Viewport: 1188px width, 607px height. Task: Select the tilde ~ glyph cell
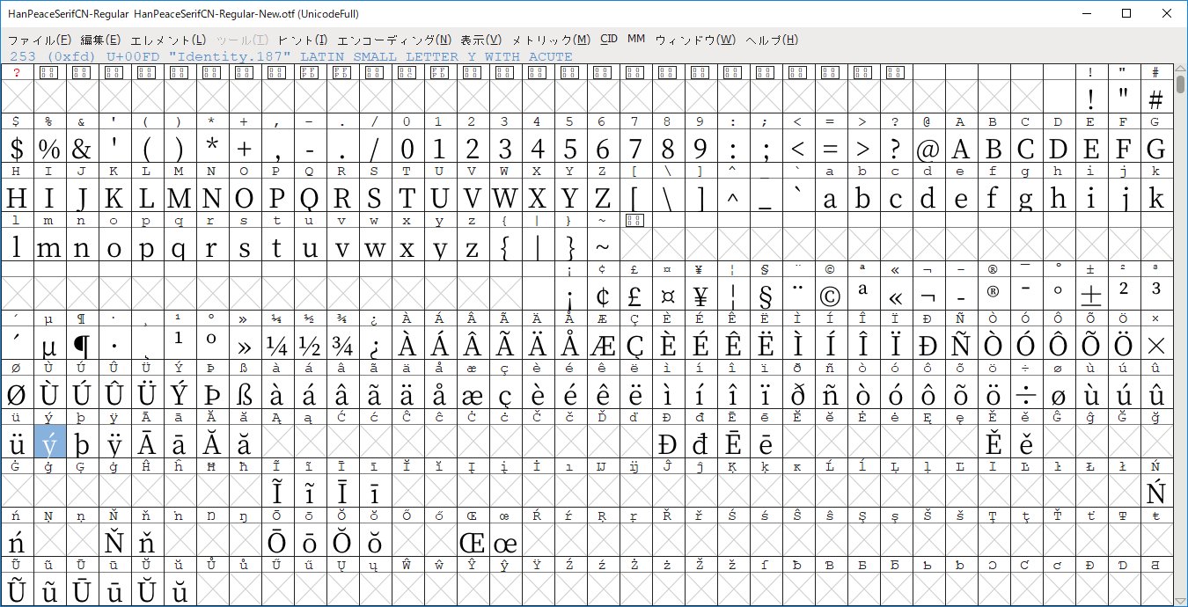click(x=602, y=245)
